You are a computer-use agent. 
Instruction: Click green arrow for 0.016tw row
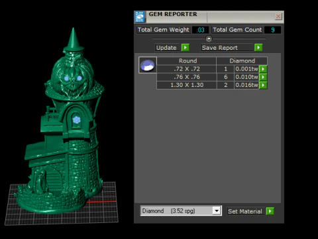tap(263, 85)
